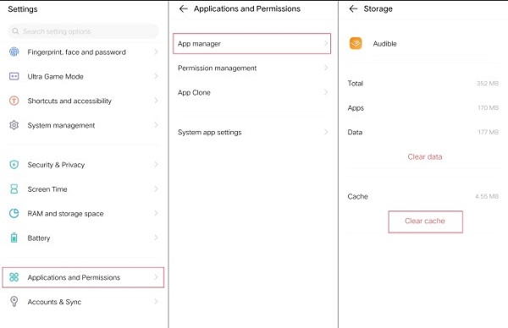Expand the App Clone chevron
This screenshot has width=508, height=328.
click(x=326, y=92)
